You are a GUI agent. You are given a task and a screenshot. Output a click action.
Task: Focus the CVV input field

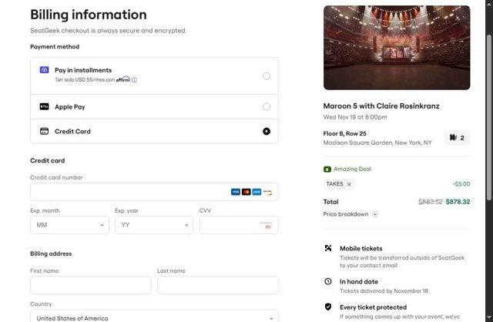(239, 225)
